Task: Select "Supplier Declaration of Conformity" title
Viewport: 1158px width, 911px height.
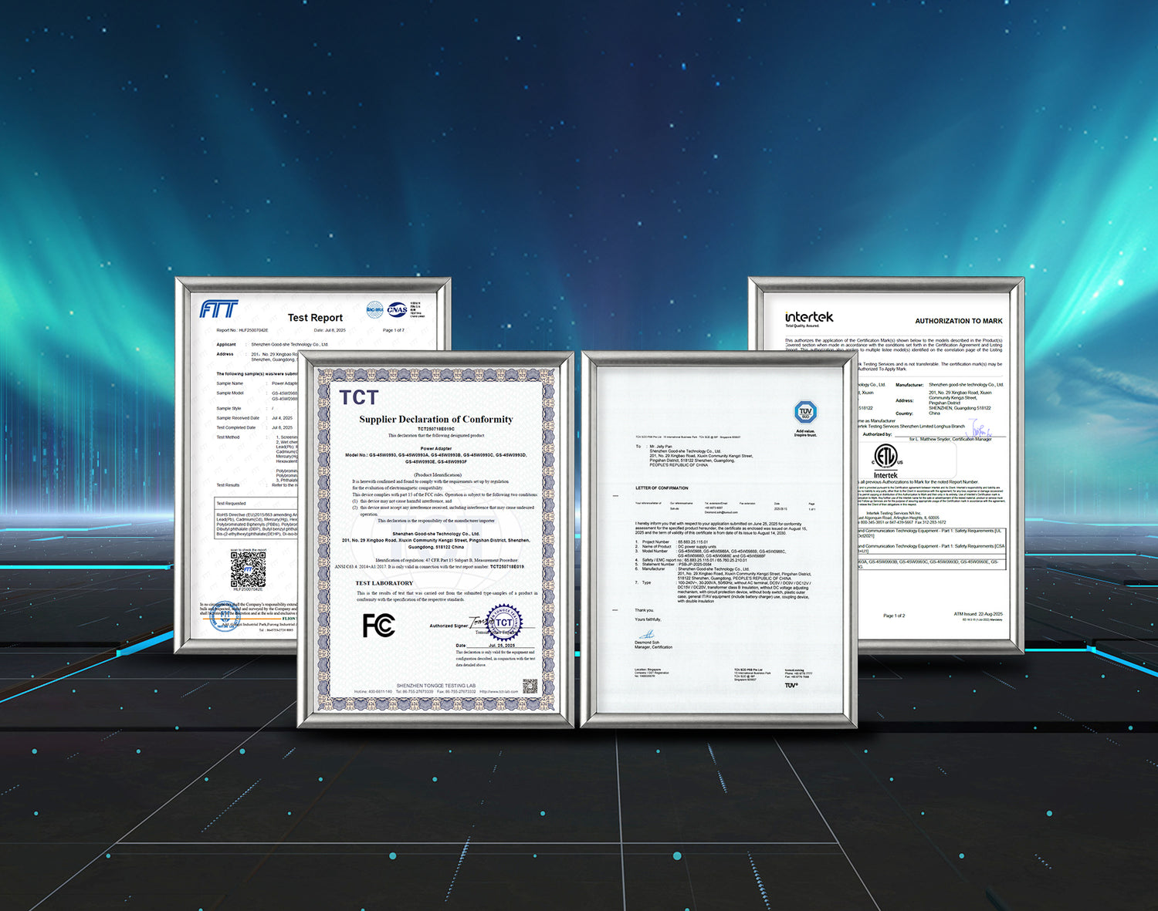Action: tap(435, 420)
